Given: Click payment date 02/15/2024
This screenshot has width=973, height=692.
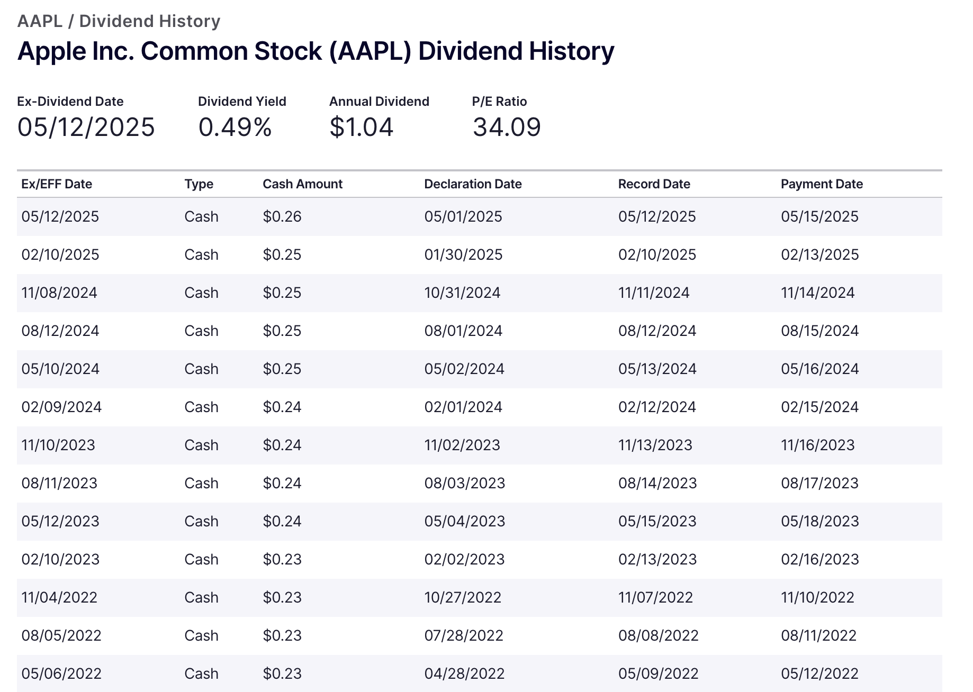Looking at the screenshot, I should [x=820, y=407].
